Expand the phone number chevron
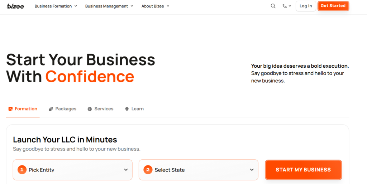Viewport: 367px width, 184px height. [290, 6]
